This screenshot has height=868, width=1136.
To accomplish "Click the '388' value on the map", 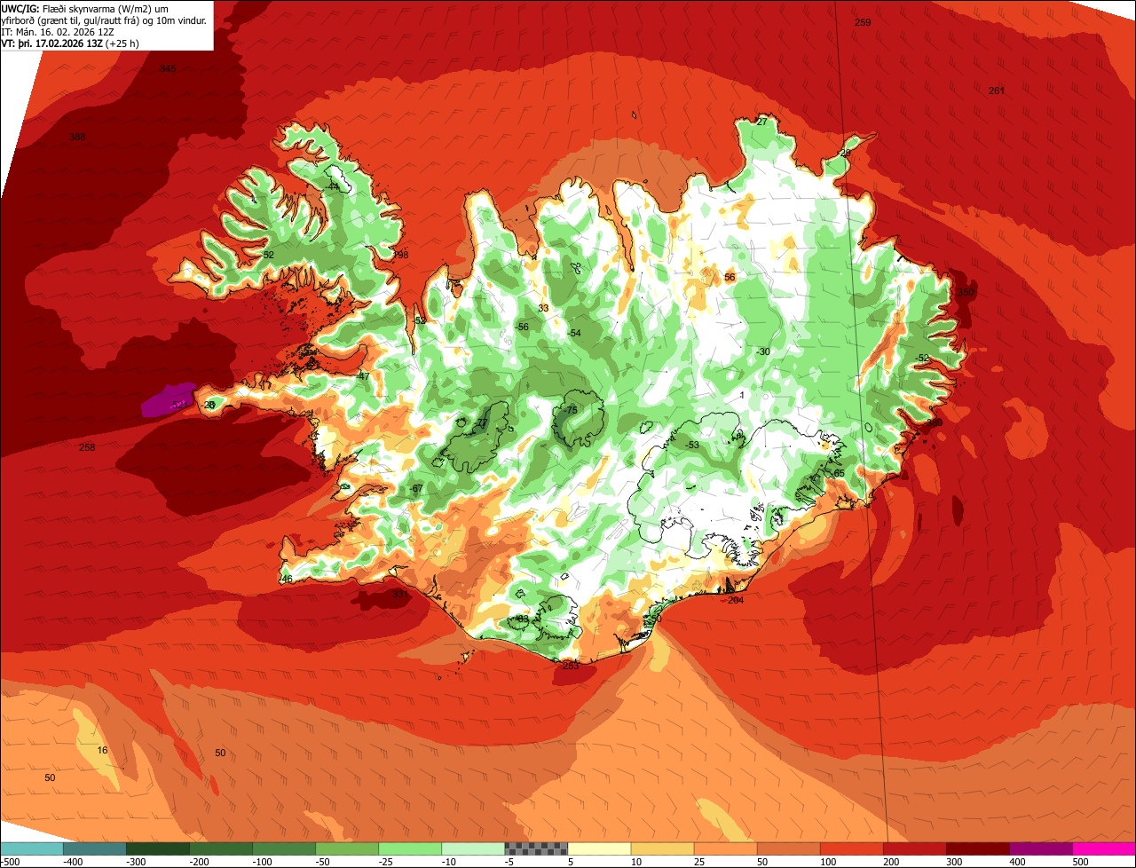I will click(x=78, y=138).
